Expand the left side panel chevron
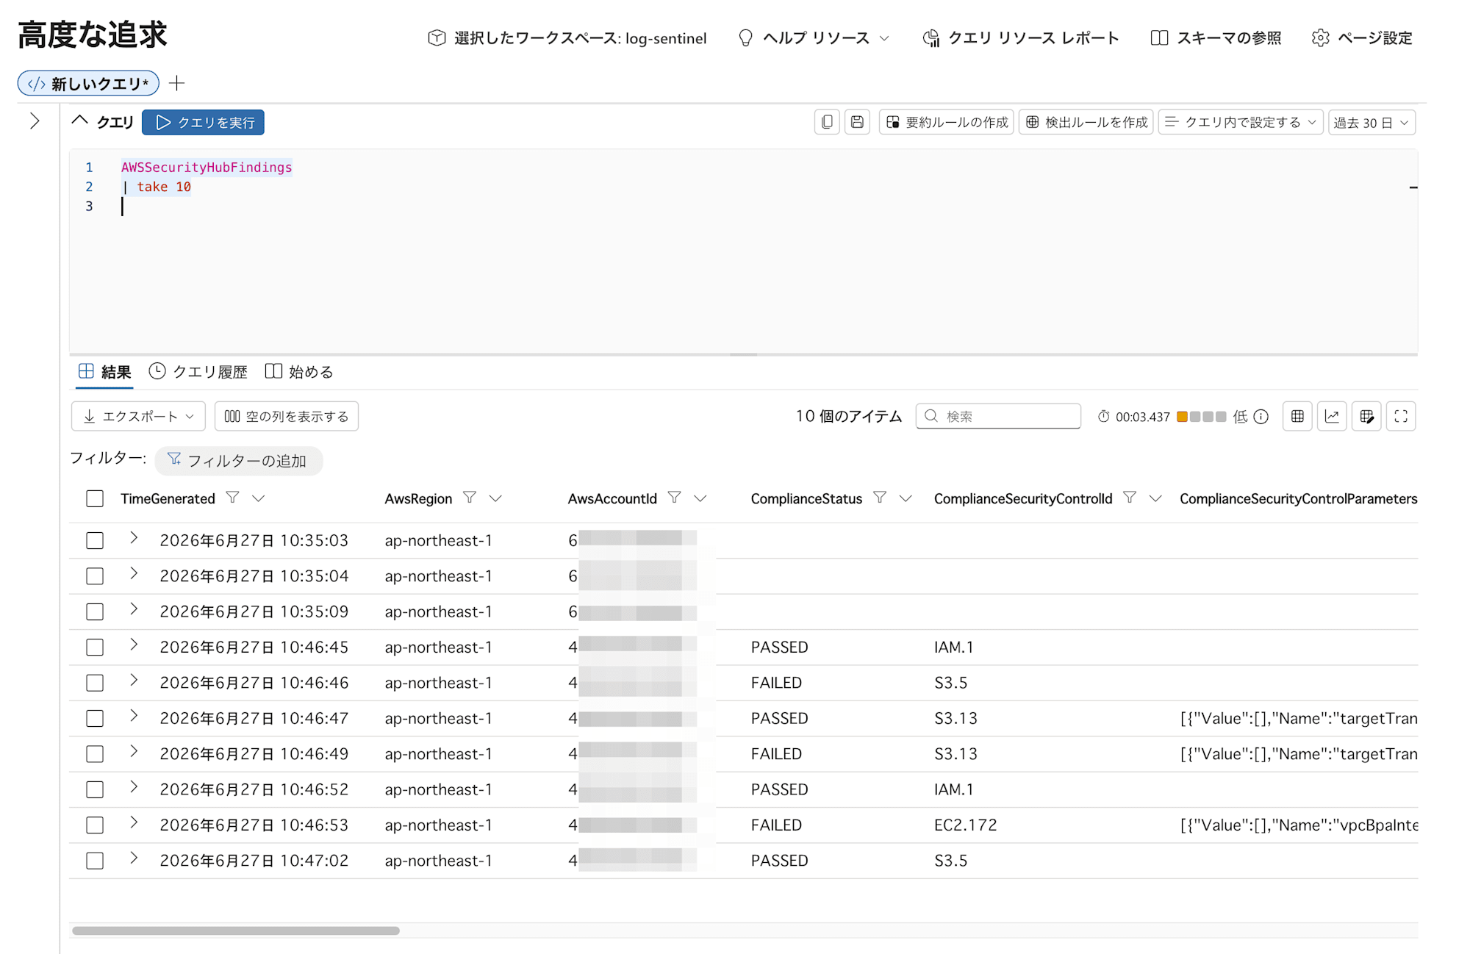The width and height of the screenshot is (1470, 954). click(x=35, y=121)
